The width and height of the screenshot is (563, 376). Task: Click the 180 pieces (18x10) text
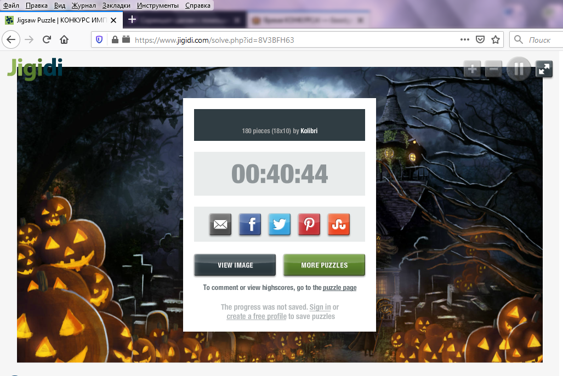click(266, 130)
